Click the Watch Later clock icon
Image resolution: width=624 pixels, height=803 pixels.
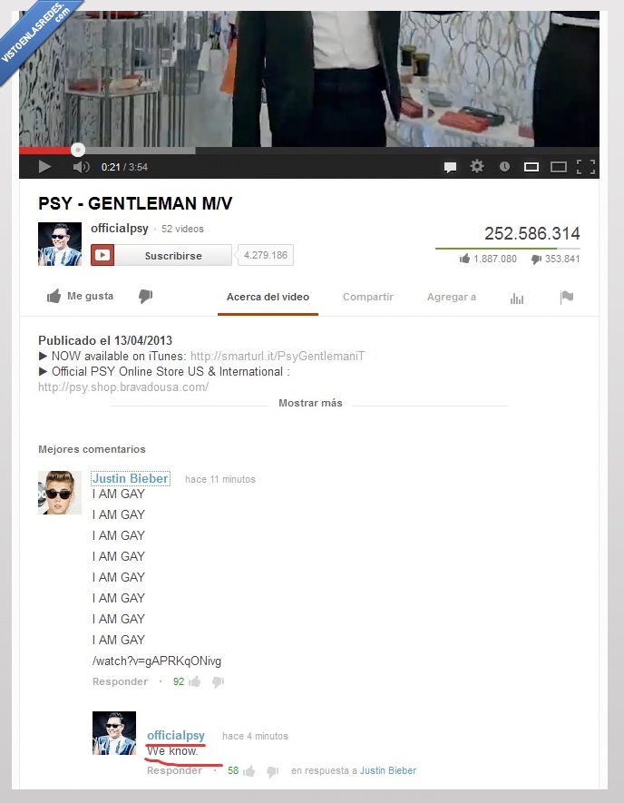pyautogui.click(x=504, y=166)
